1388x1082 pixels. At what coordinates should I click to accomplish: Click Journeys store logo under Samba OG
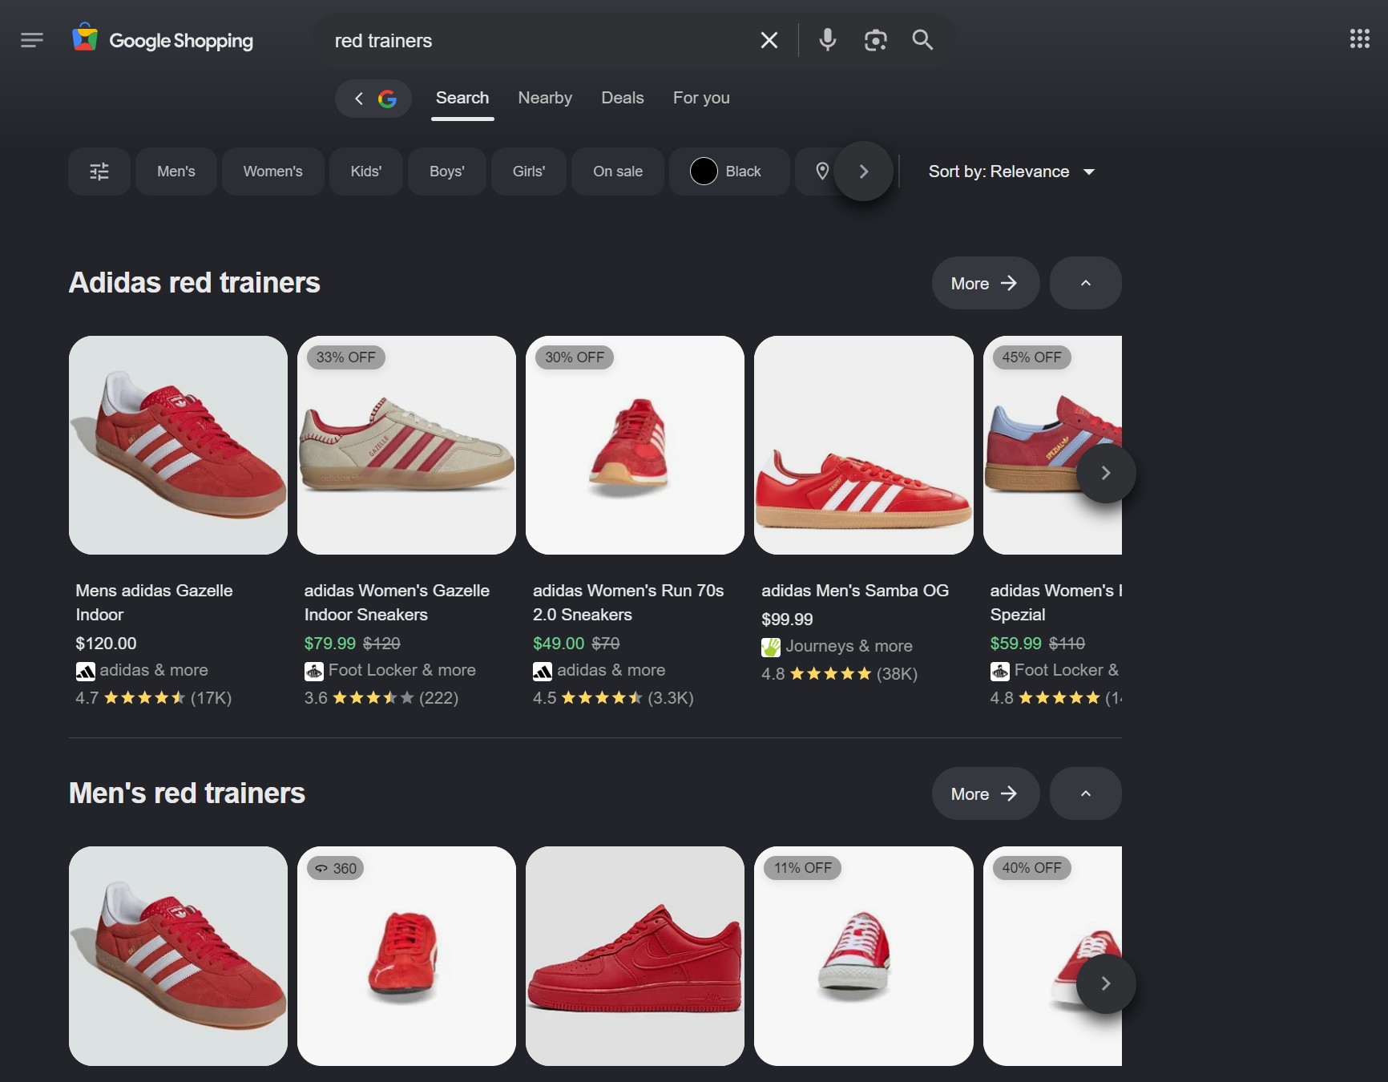[x=771, y=647]
